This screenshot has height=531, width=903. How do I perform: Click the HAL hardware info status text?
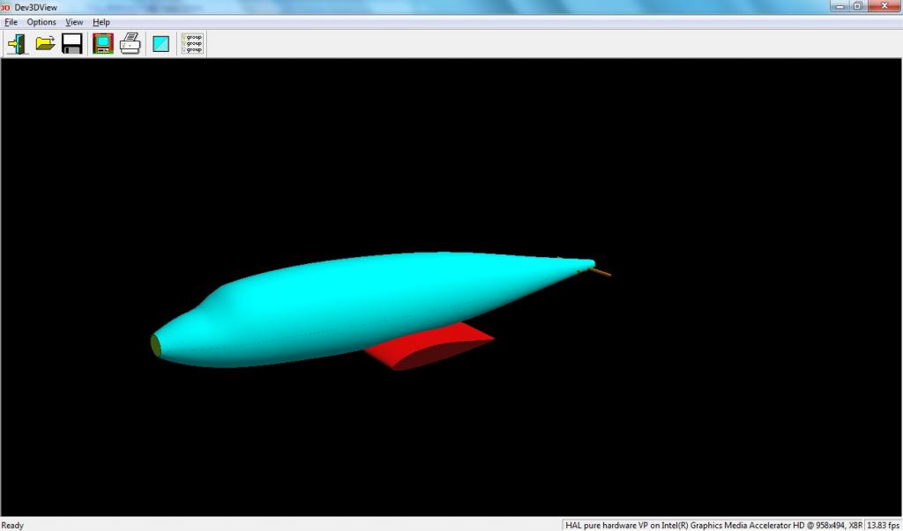click(713, 525)
